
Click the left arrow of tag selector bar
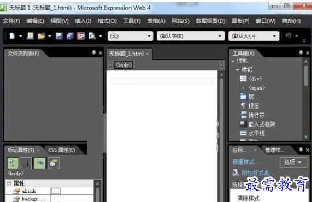[x=110, y=65]
